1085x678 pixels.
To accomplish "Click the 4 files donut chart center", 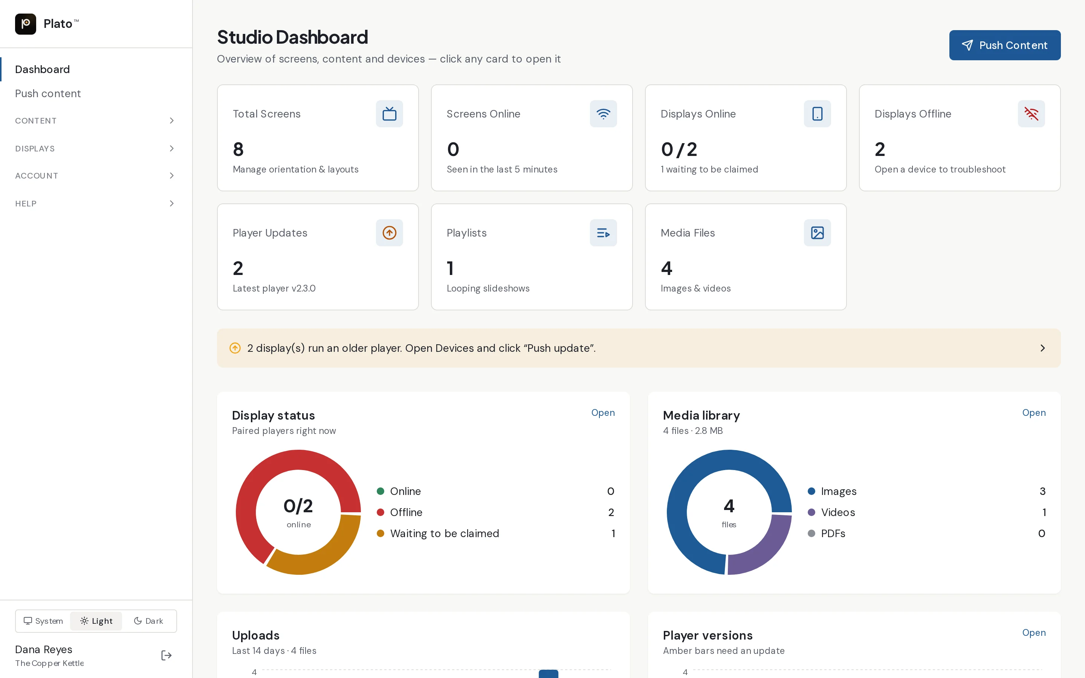I will point(729,512).
